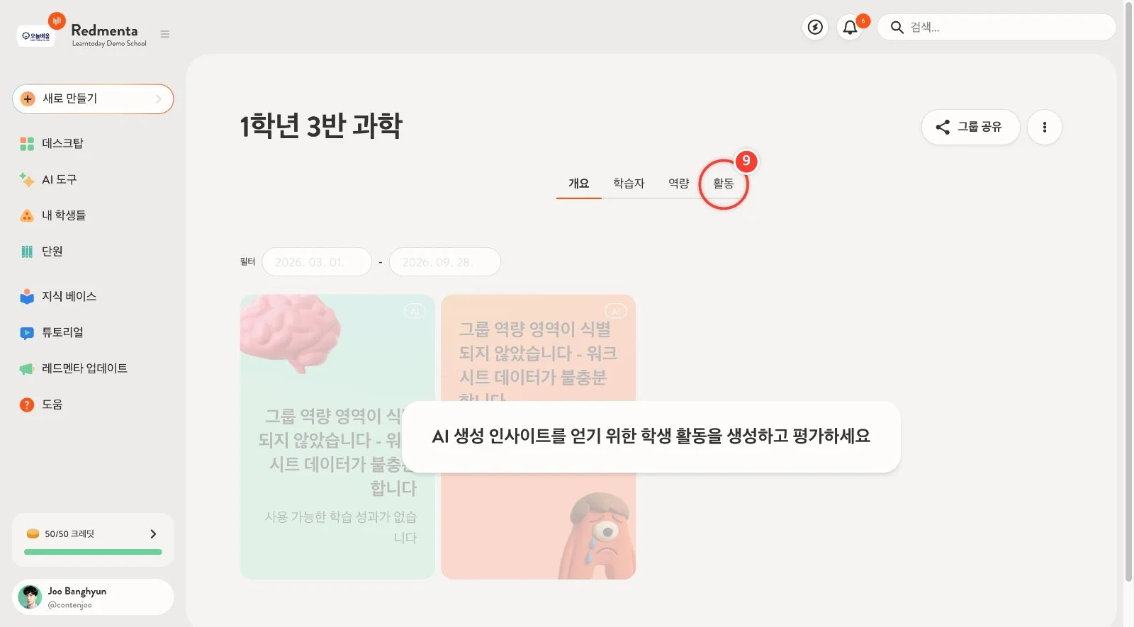
Task: Expand the 새로 만들기 button
Action: (93, 99)
